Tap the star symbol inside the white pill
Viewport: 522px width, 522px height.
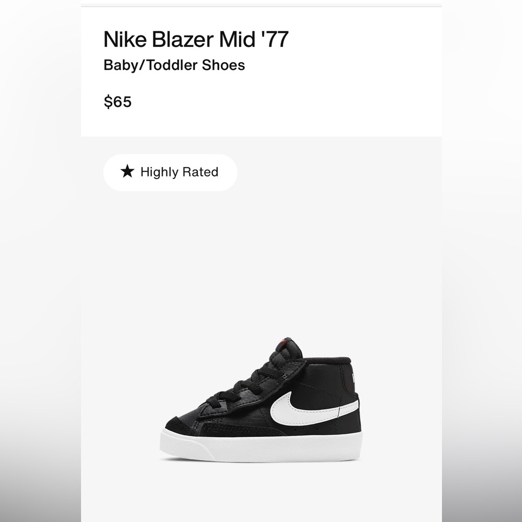pyautogui.click(x=127, y=171)
